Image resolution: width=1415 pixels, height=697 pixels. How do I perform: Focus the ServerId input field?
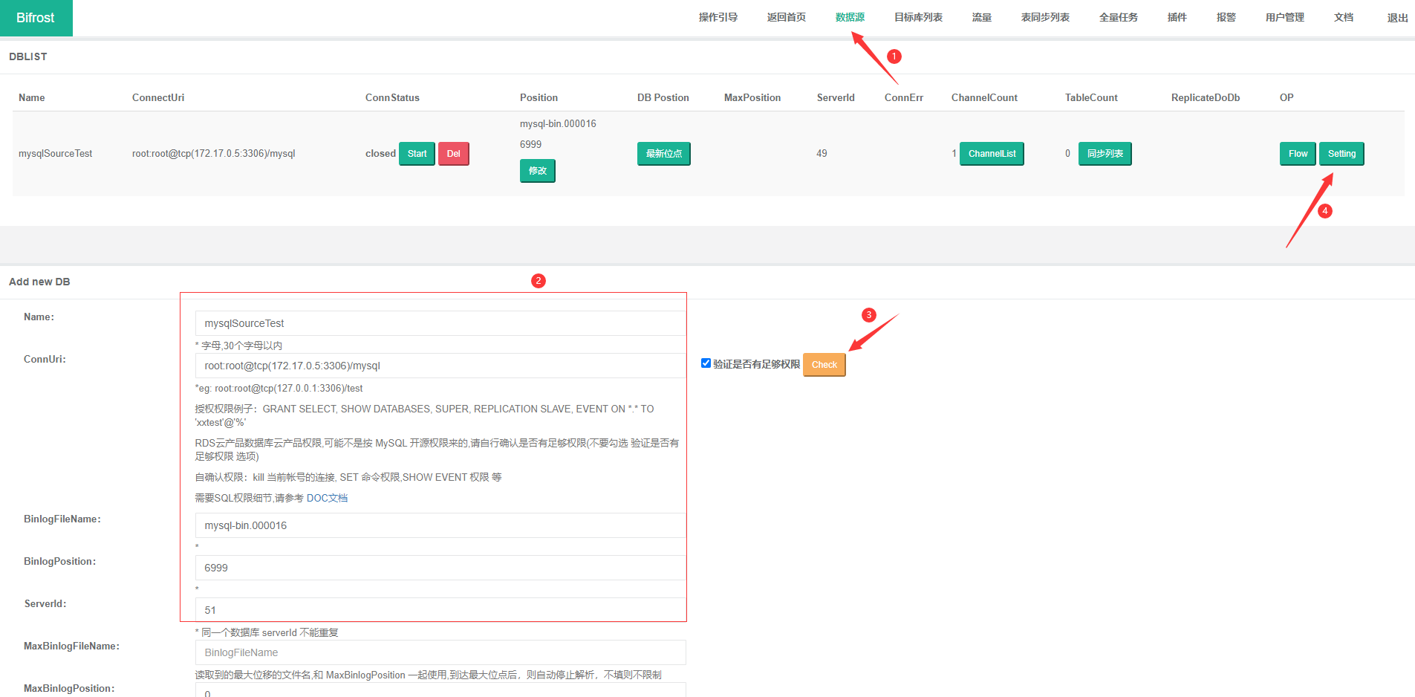[440, 610]
